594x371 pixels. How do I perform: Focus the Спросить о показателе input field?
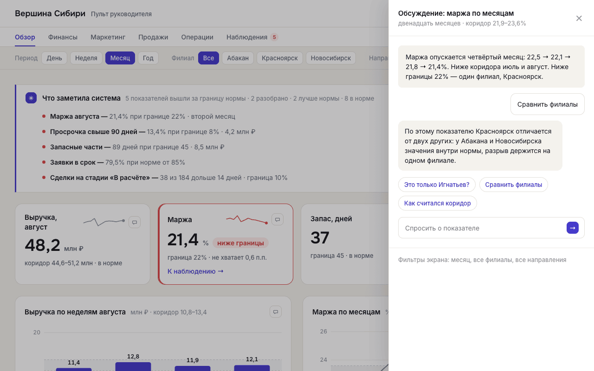coord(482,228)
